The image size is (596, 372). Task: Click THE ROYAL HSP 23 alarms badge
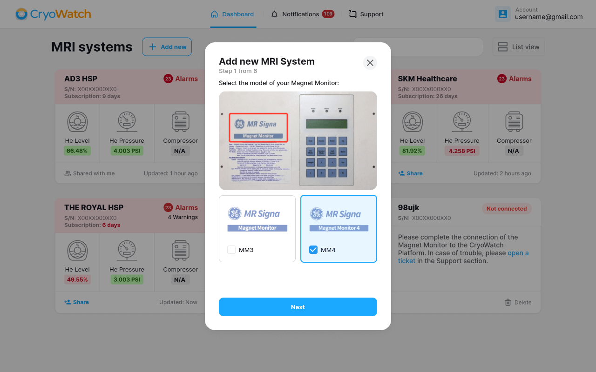(168, 207)
